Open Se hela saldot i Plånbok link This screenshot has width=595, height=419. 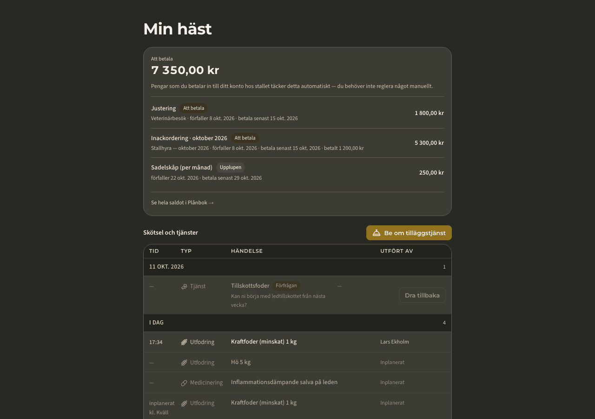click(x=182, y=203)
